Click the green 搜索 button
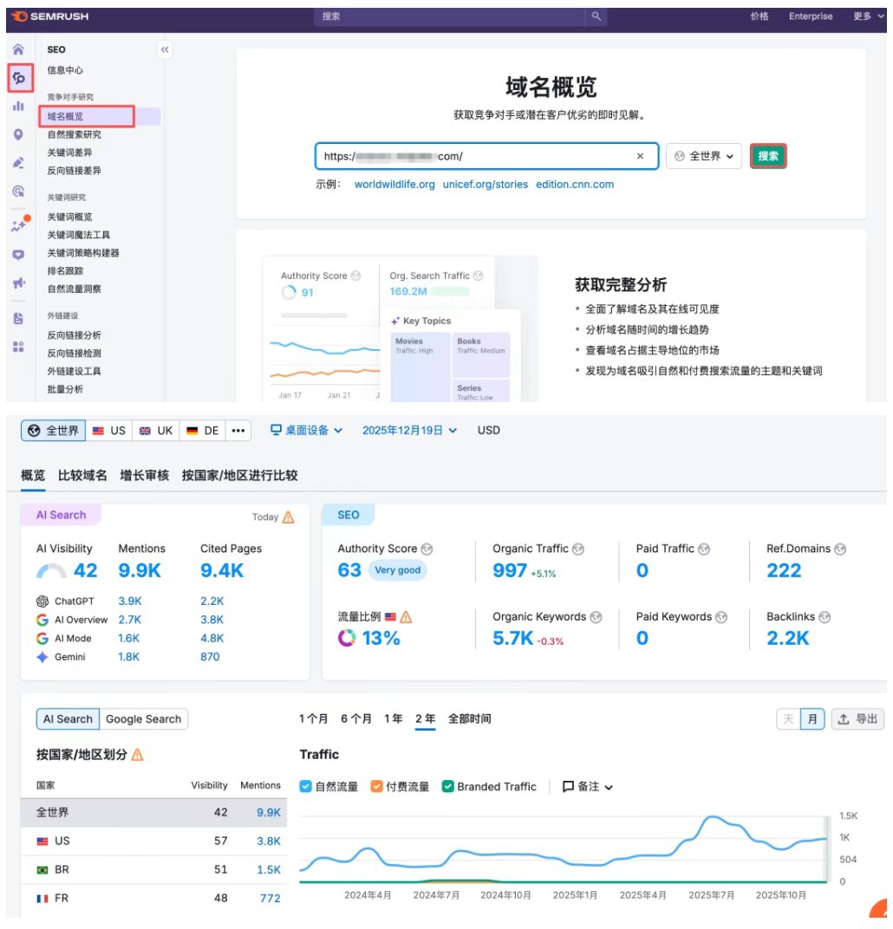Viewport: 893px width, 929px height. [768, 156]
